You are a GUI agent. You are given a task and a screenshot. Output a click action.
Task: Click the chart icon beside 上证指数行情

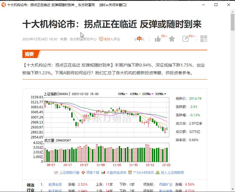pos(56,172)
